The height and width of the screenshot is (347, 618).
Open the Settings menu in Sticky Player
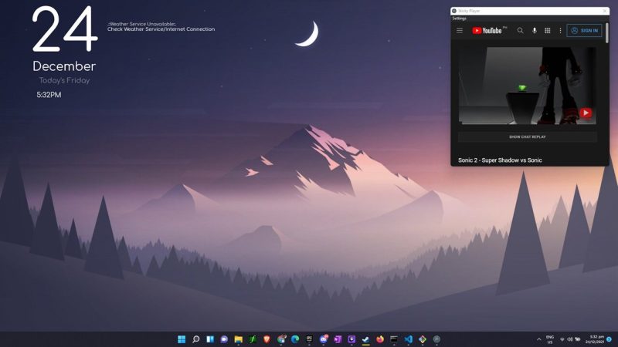pos(459,19)
